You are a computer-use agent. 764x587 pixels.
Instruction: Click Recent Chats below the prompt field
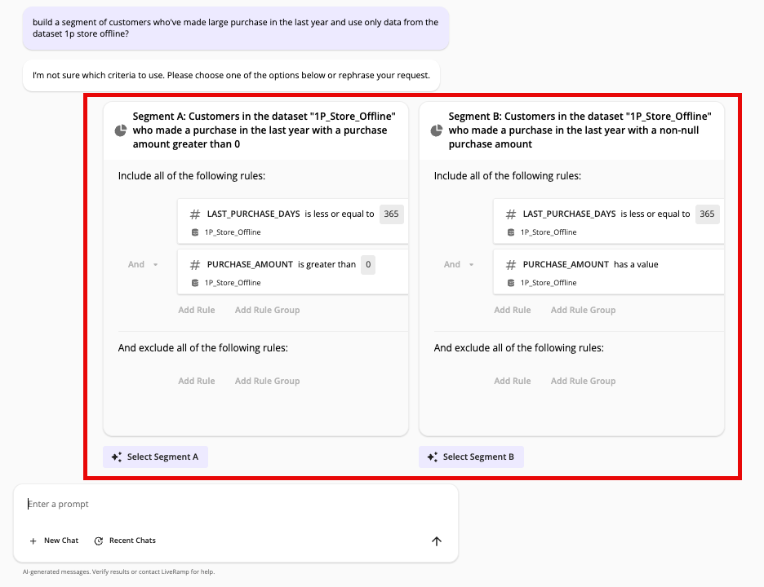tap(131, 540)
